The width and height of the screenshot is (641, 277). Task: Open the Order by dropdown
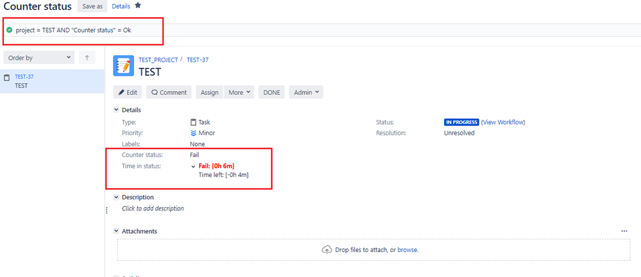pyautogui.click(x=39, y=58)
